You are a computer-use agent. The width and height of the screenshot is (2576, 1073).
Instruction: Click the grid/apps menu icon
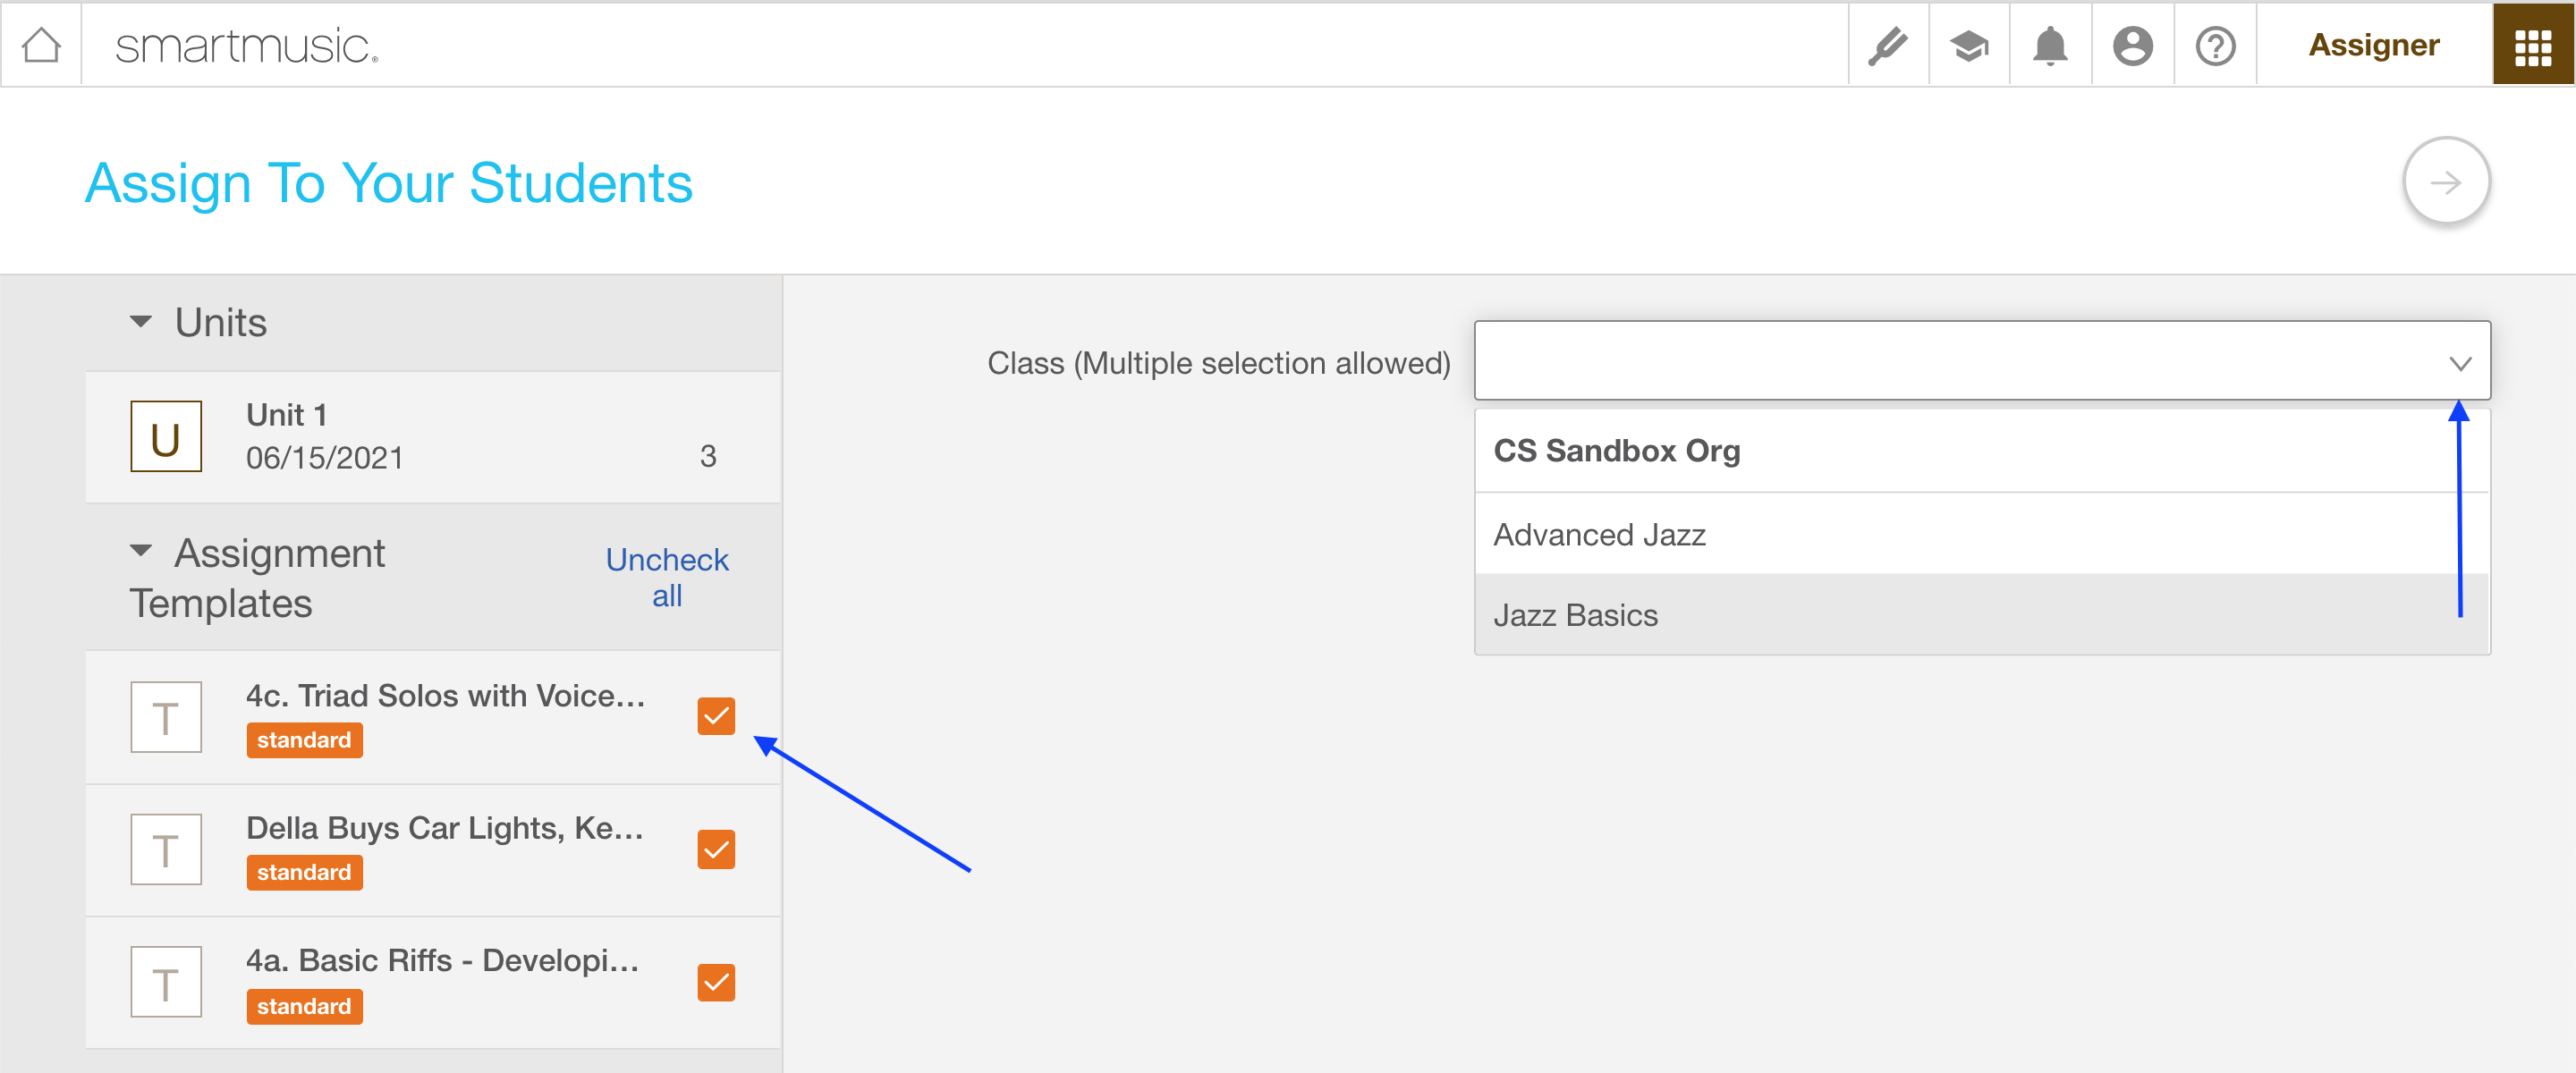[2535, 45]
